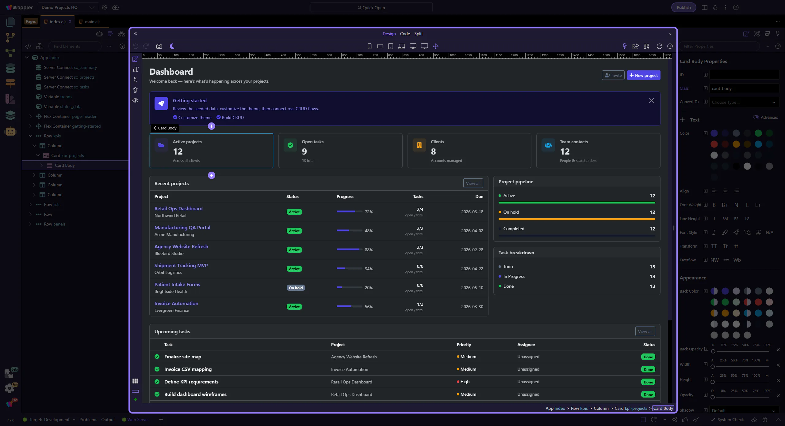This screenshot has width=785, height=426.
Task: Click the New project button
Action: pos(643,75)
